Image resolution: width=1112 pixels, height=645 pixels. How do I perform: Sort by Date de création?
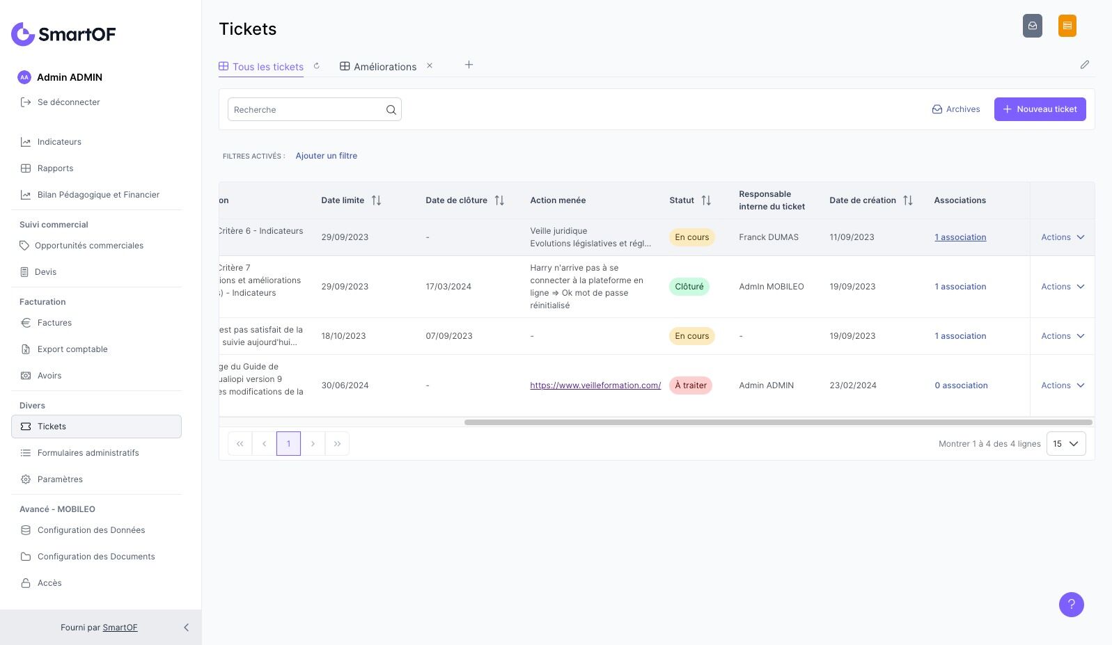coord(908,200)
